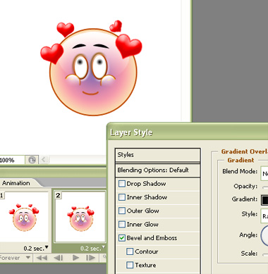Switch to the Animation tab
This screenshot has height=274, width=268.
16,183
